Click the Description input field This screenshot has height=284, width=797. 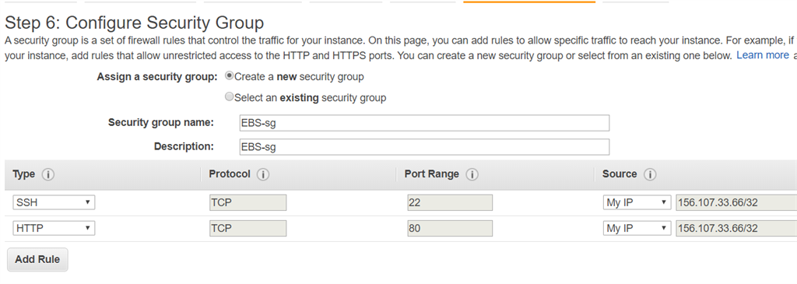pyautogui.click(x=424, y=147)
